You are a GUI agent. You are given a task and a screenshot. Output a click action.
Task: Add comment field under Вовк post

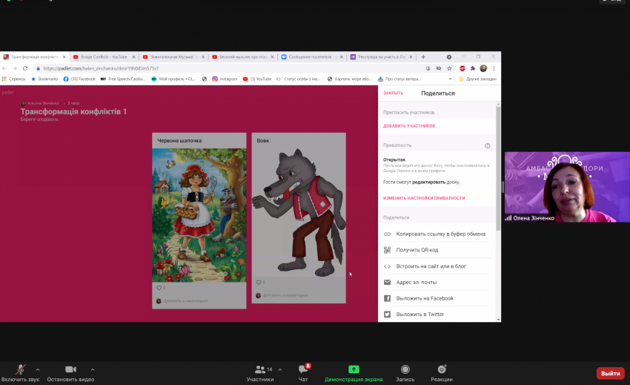point(285,295)
